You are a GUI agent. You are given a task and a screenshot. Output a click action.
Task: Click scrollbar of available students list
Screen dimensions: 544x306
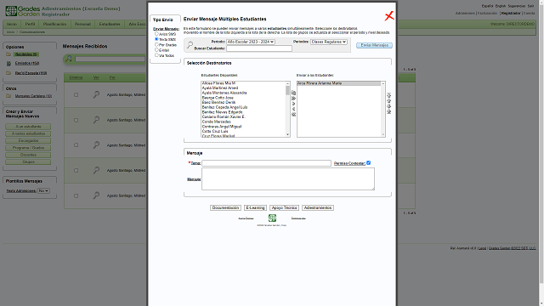(287, 90)
